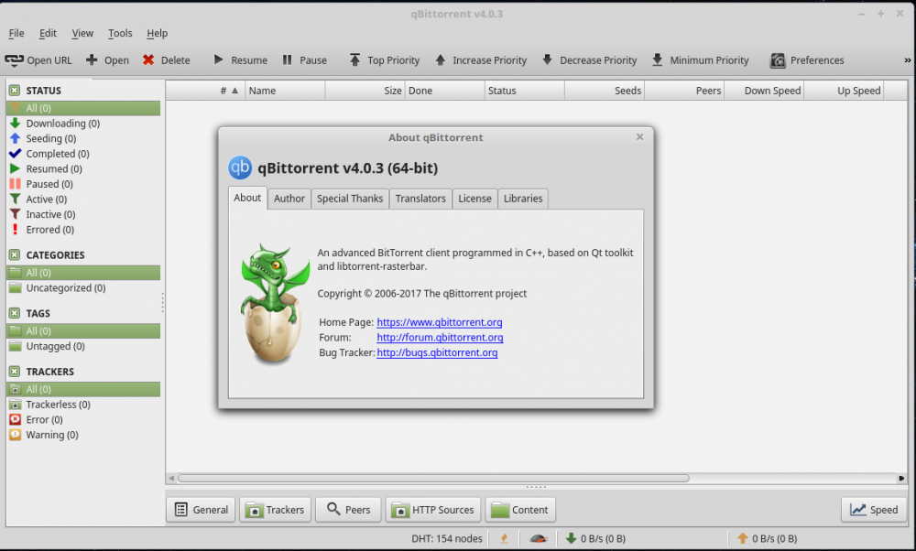
Task: Click the Increase Priority arrow icon
Action: (441, 59)
